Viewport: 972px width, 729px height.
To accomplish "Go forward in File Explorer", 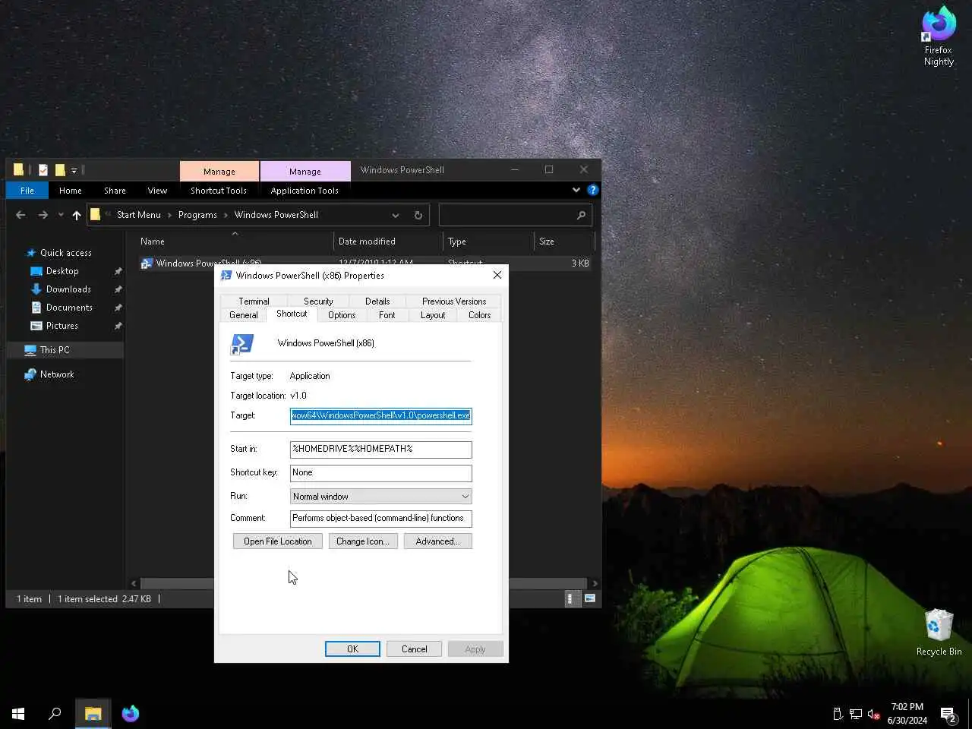I will point(43,215).
